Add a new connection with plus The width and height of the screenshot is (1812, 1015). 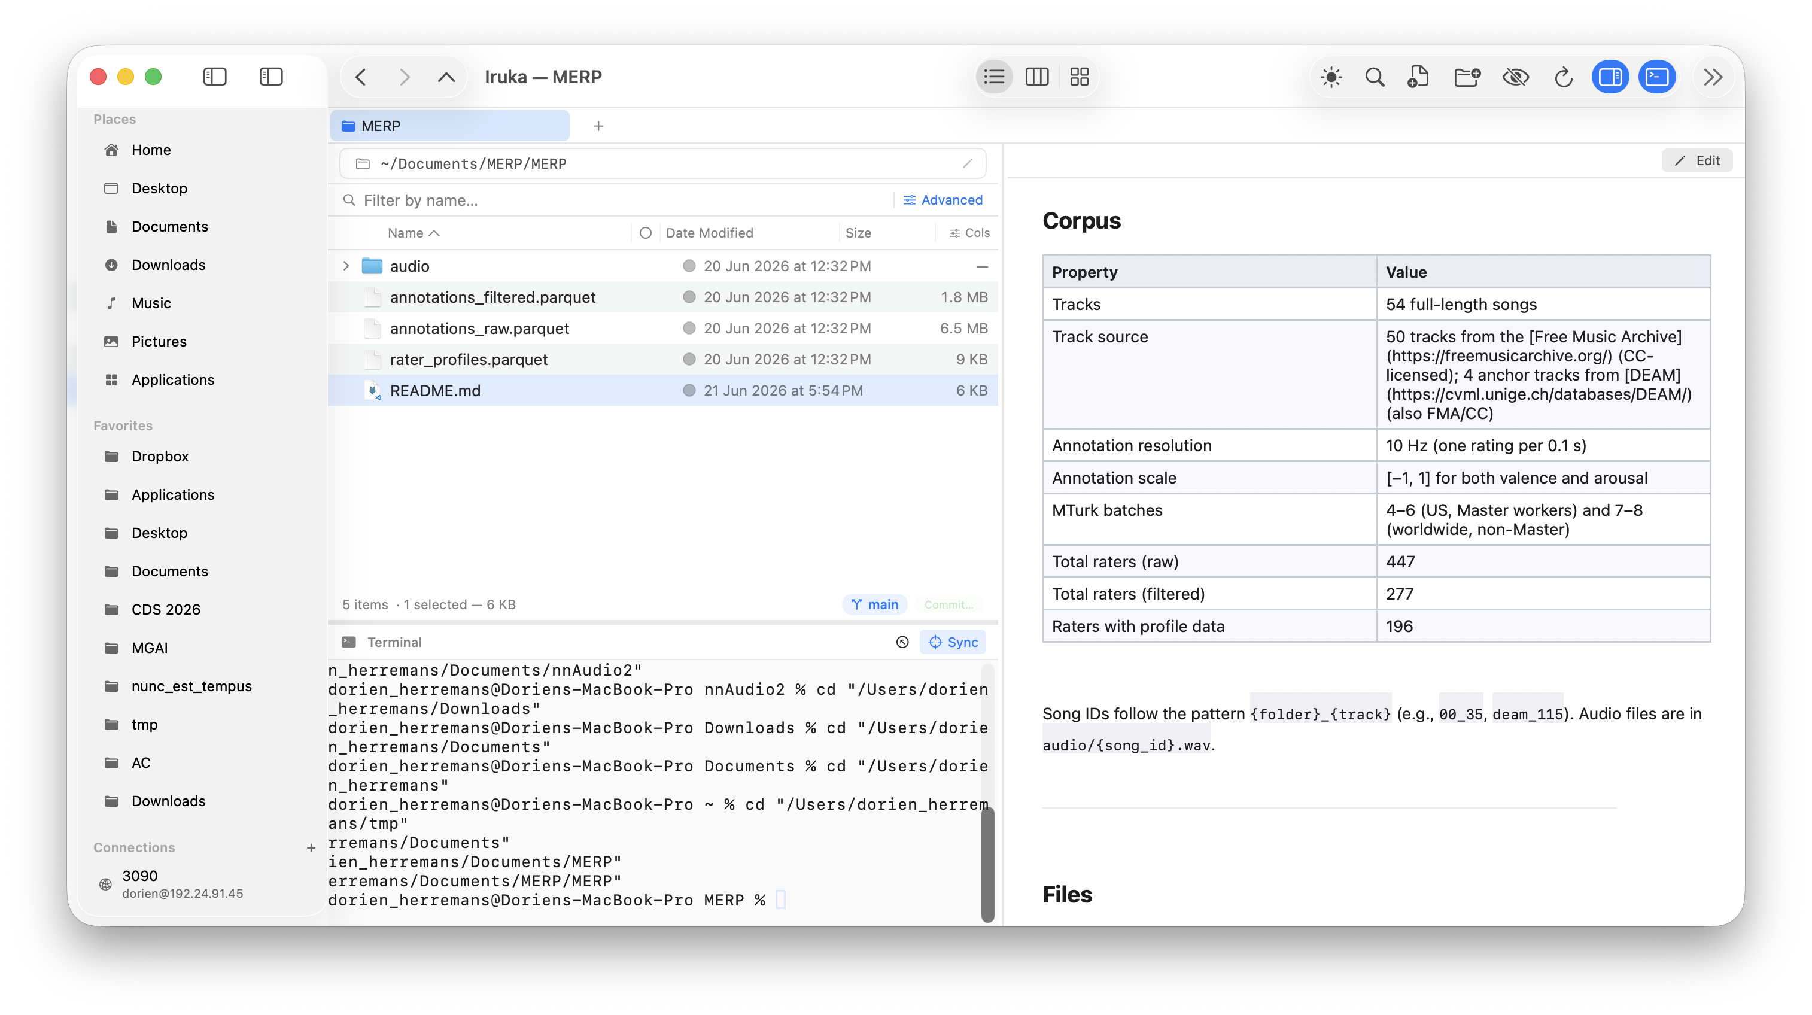311,847
